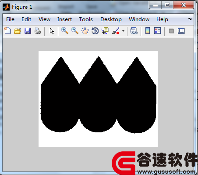Enable the Pan hand tool
Image resolution: width=198 pixels, height=175 pixels.
(85, 31)
